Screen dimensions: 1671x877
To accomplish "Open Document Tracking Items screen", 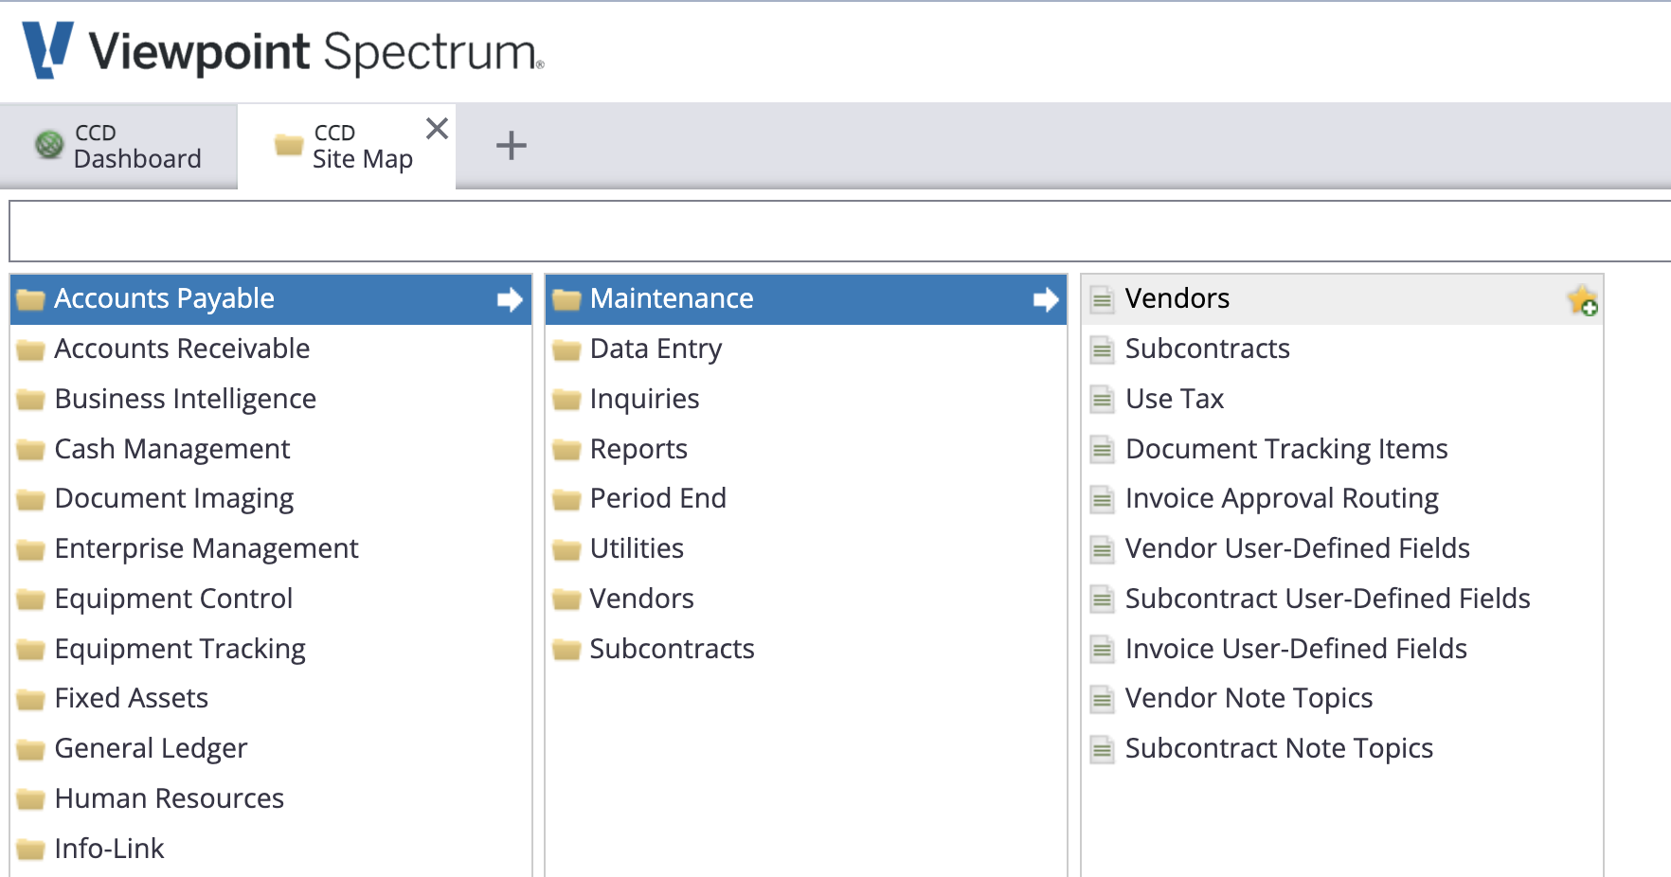I will point(1342,449).
